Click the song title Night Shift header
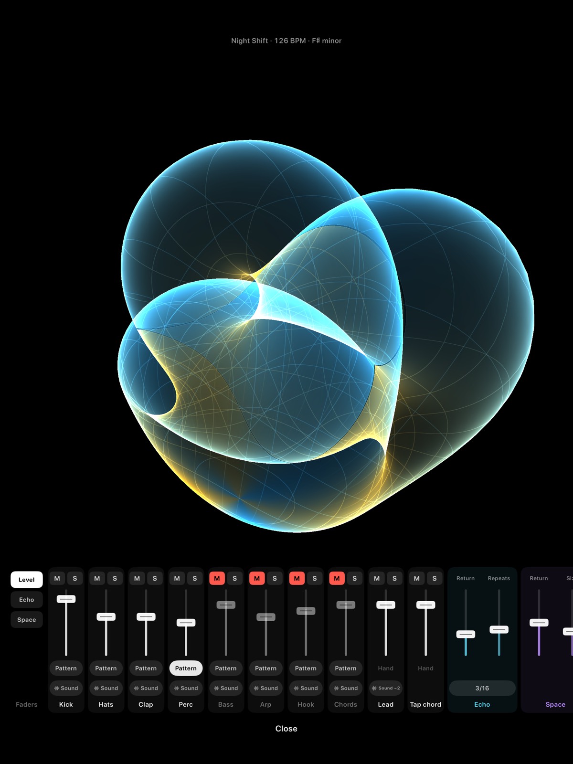Image resolution: width=573 pixels, height=764 pixels. pos(286,41)
